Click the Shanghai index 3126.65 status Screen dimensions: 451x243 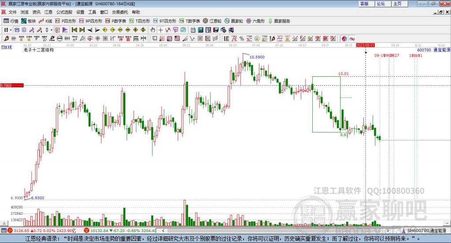click(42, 231)
